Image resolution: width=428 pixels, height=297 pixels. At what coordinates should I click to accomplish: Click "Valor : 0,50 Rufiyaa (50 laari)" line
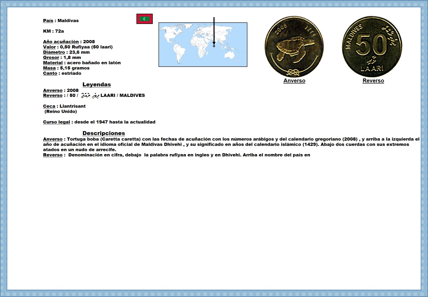(78, 47)
